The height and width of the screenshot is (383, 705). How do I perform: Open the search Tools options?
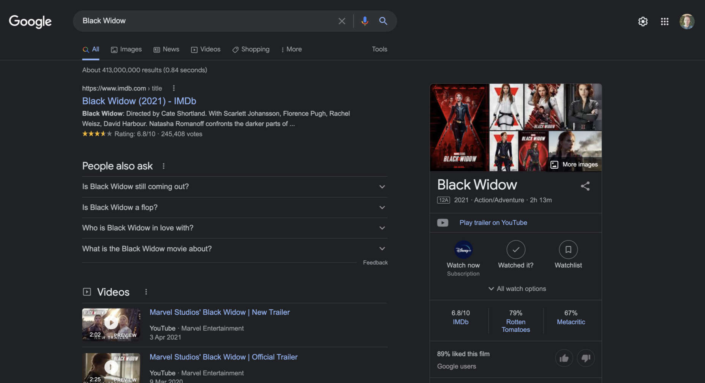pyautogui.click(x=379, y=49)
